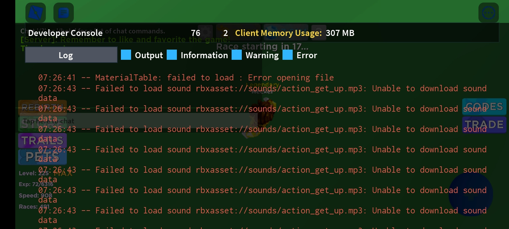Uncheck the Warning filter checkbox
The height and width of the screenshot is (229, 509).
(237, 55)
